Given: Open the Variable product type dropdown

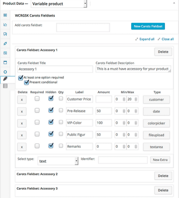Looking at the screenshot, I should 59,4.
